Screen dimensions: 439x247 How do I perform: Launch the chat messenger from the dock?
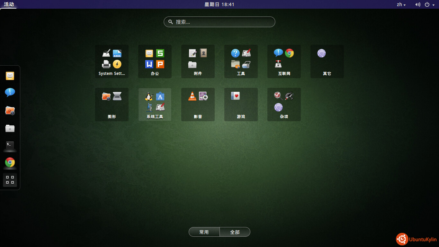pyautogui.click(x=10, y=93)
